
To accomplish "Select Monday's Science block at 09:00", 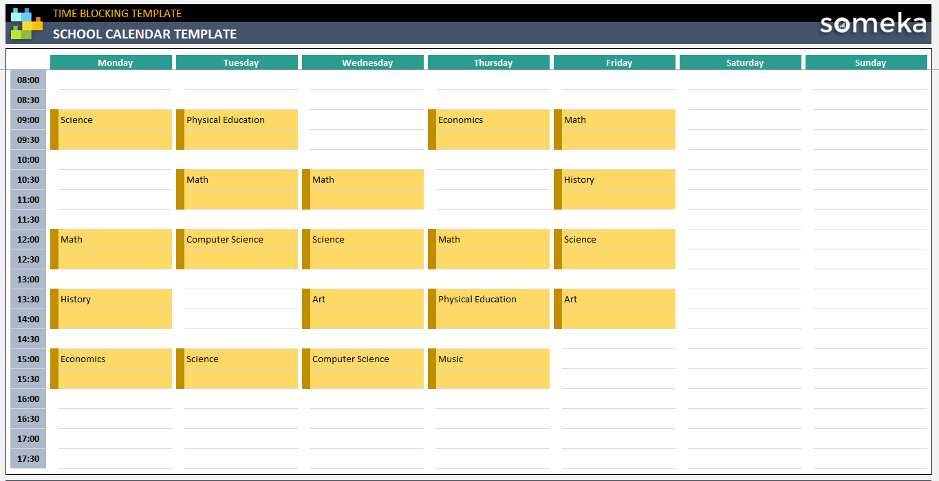I will point(111,129).
